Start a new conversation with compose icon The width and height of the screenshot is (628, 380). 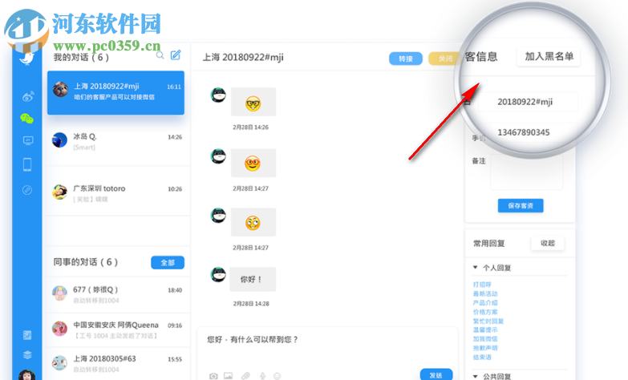point(176,55)
